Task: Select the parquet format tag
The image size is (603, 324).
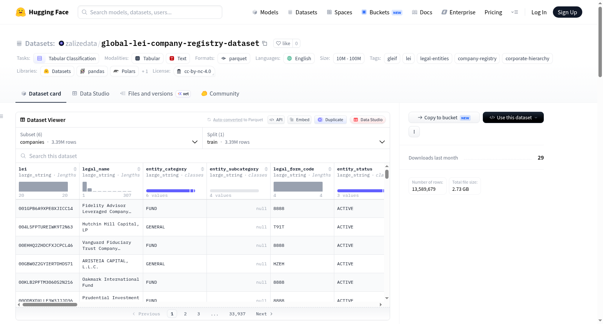Action: coord(234,58)
